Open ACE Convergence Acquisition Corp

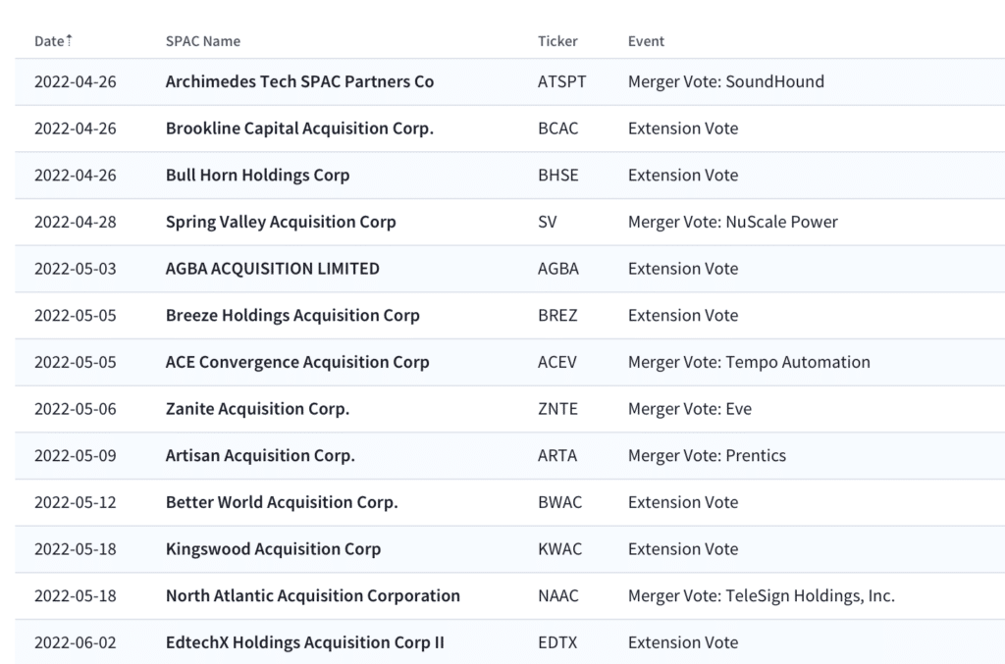click(x=297, y=363)
